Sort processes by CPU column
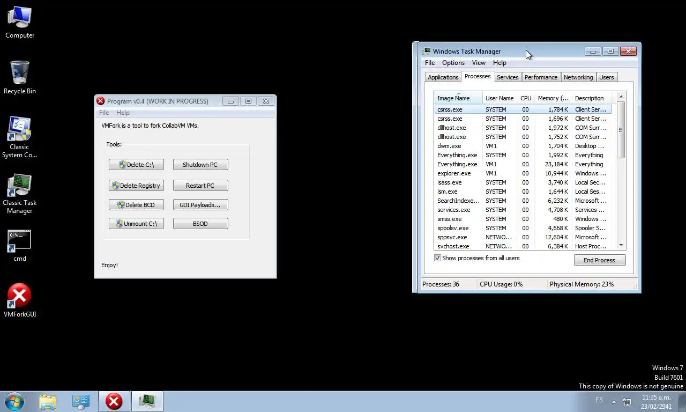The height and width of the screenshot is (412, 686). (x=526, y=98)
